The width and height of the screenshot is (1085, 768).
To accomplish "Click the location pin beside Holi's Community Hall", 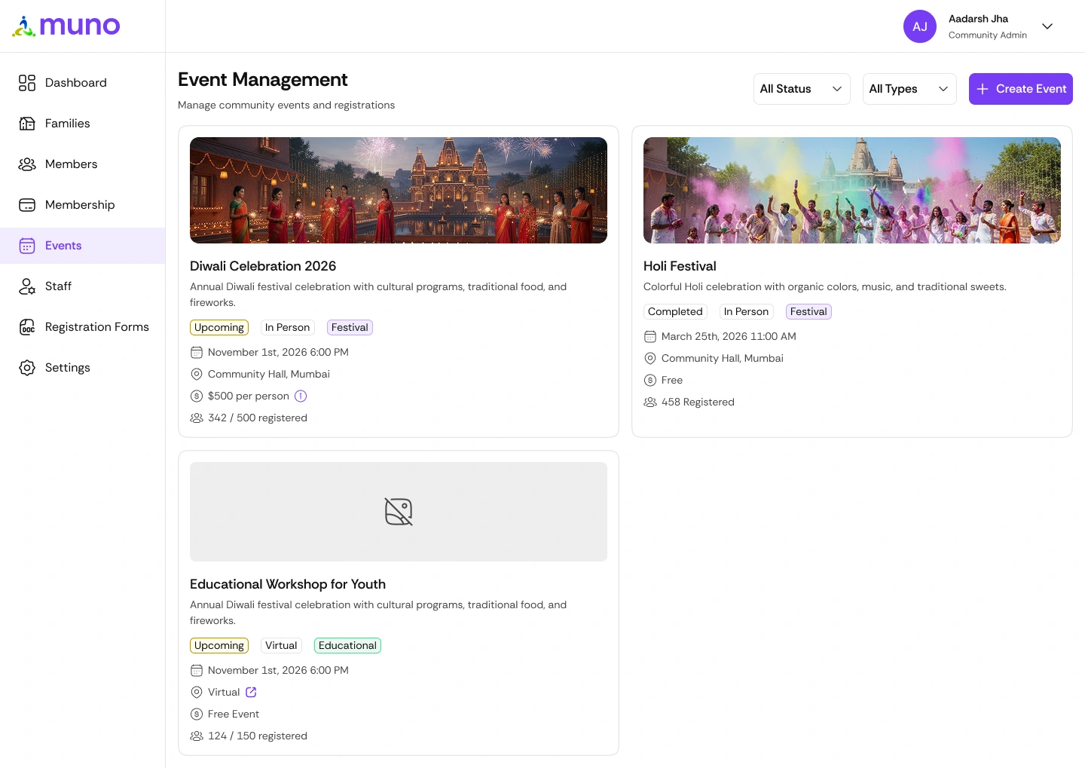I will point(650,359).
